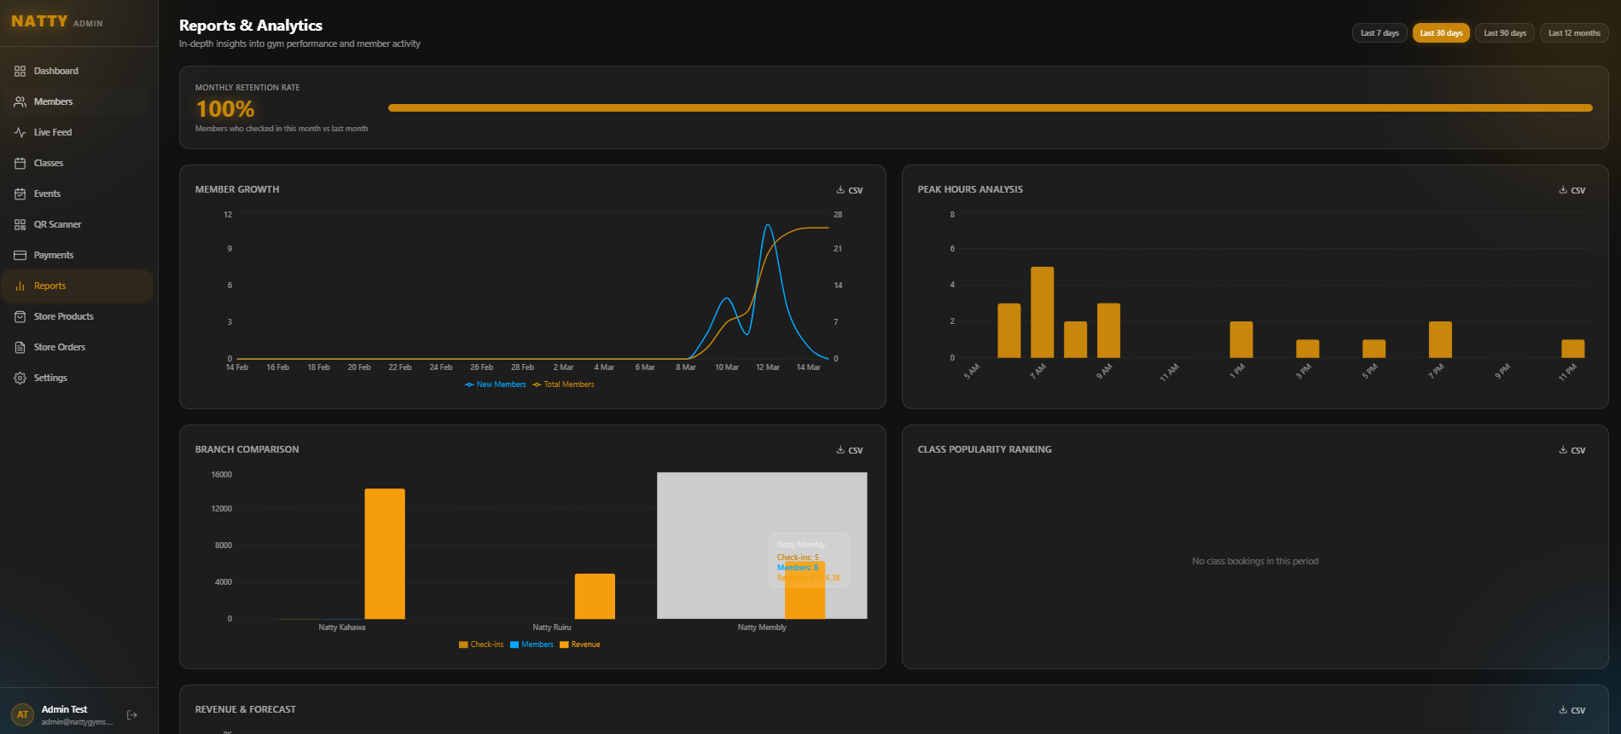Click the logout icon beside Admin Test
Viewport: 1621px width, 734px height.
point(132,715)
